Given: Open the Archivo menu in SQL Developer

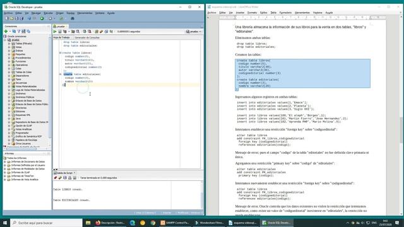Looking at the screenshot, I should pos(8,13).
